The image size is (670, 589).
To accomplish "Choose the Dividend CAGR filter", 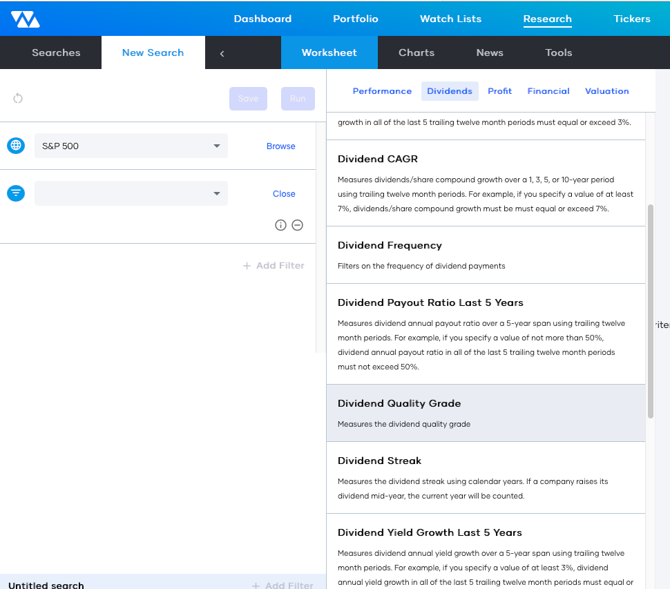I will pos(486,183).
